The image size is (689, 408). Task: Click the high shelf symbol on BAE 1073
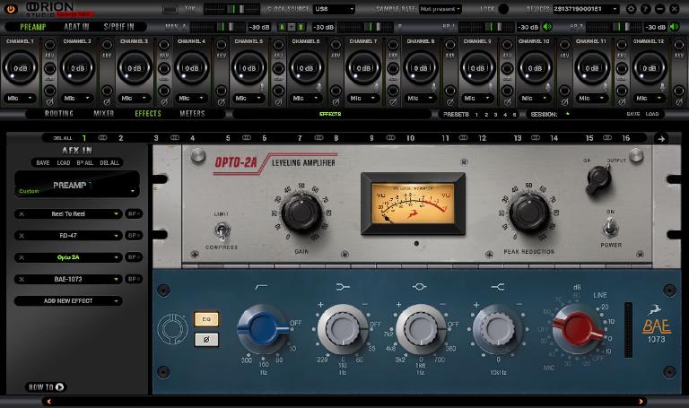point(497,287)
